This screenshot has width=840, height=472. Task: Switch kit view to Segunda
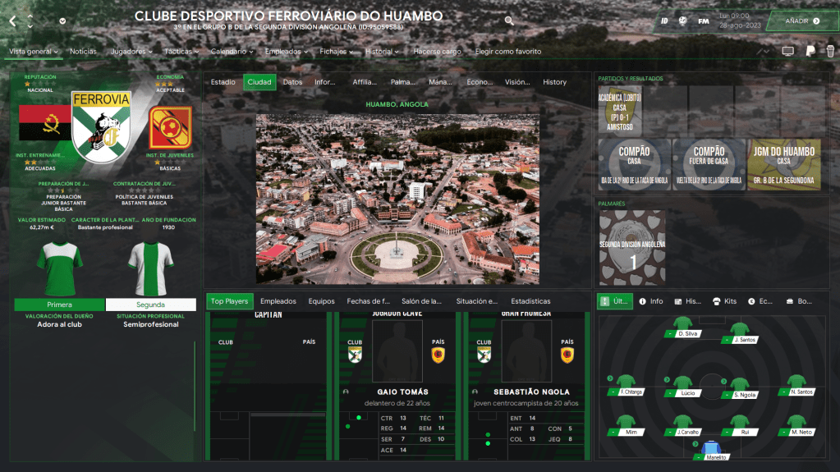pos(151,305)
